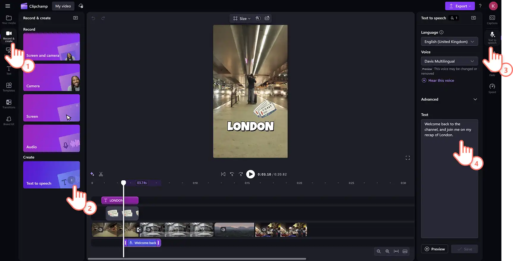
Task: Fit timeline to screen width
Action: click(x=396, y=251)
